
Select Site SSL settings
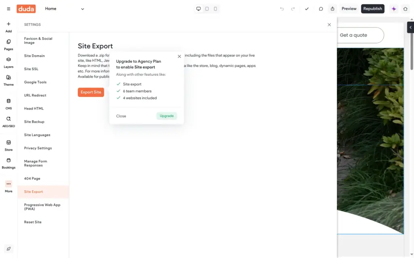[43, 69]
